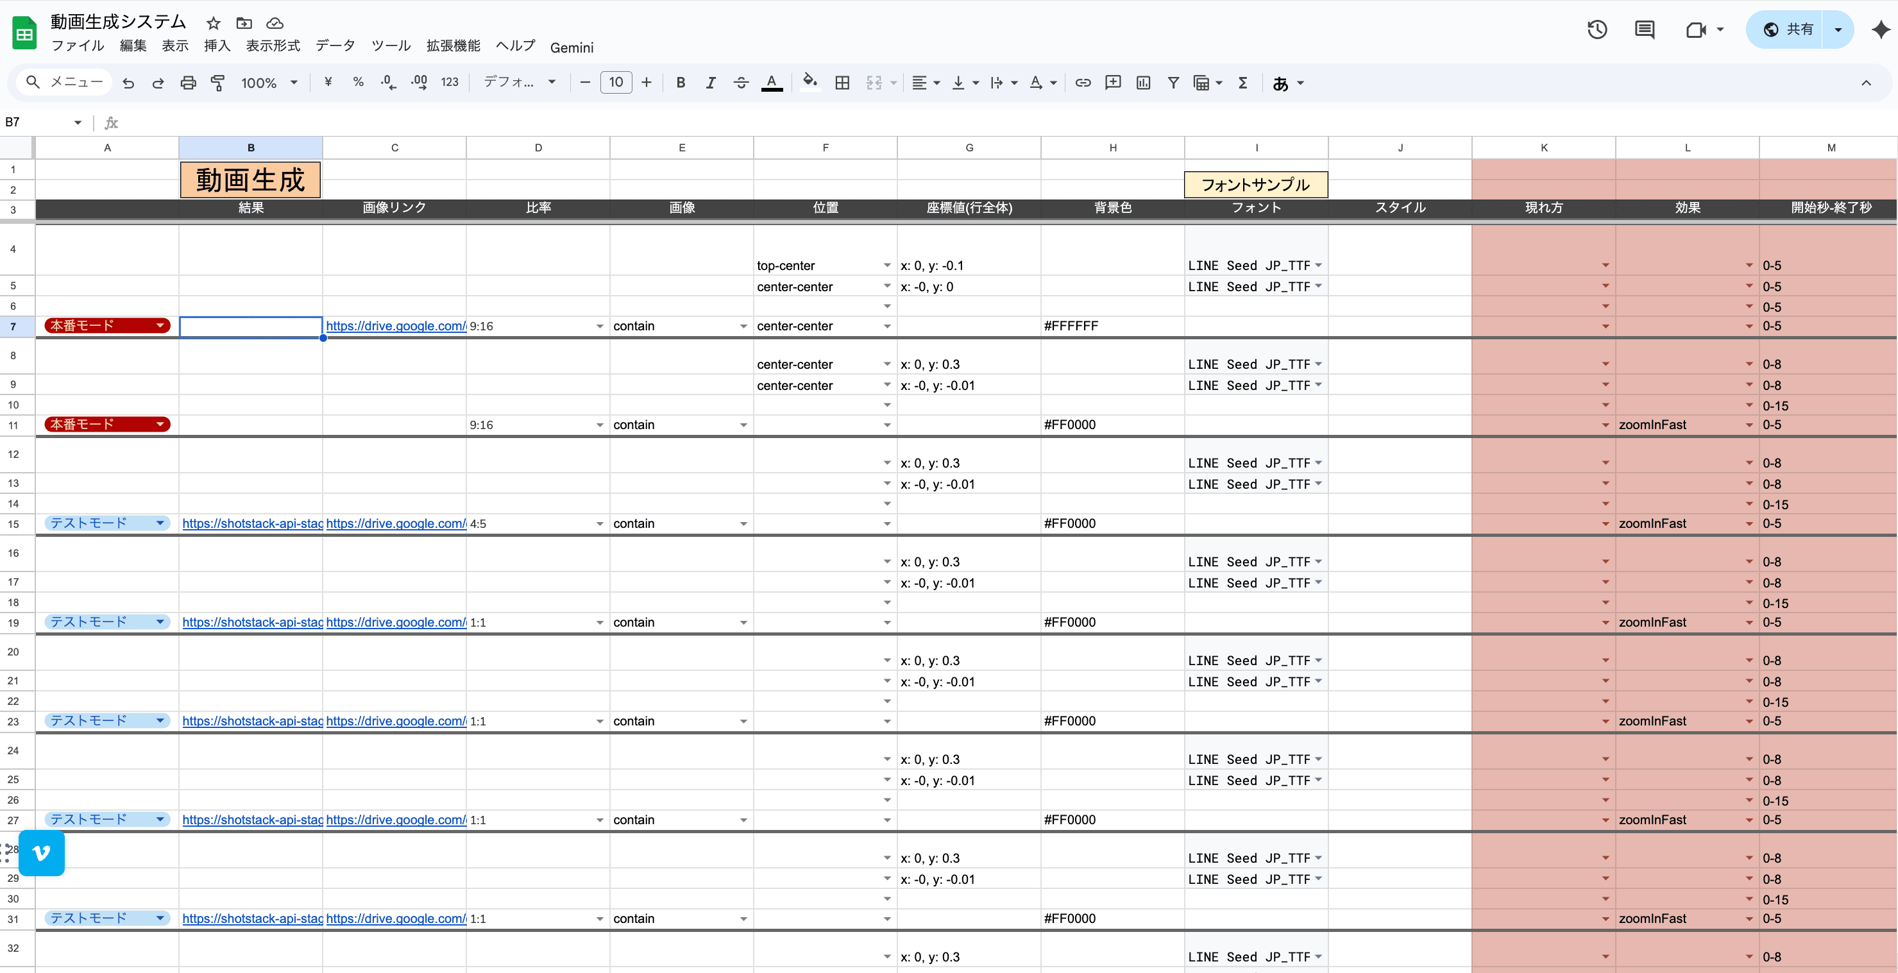Open the データ menu

click(x=335, y=46)
